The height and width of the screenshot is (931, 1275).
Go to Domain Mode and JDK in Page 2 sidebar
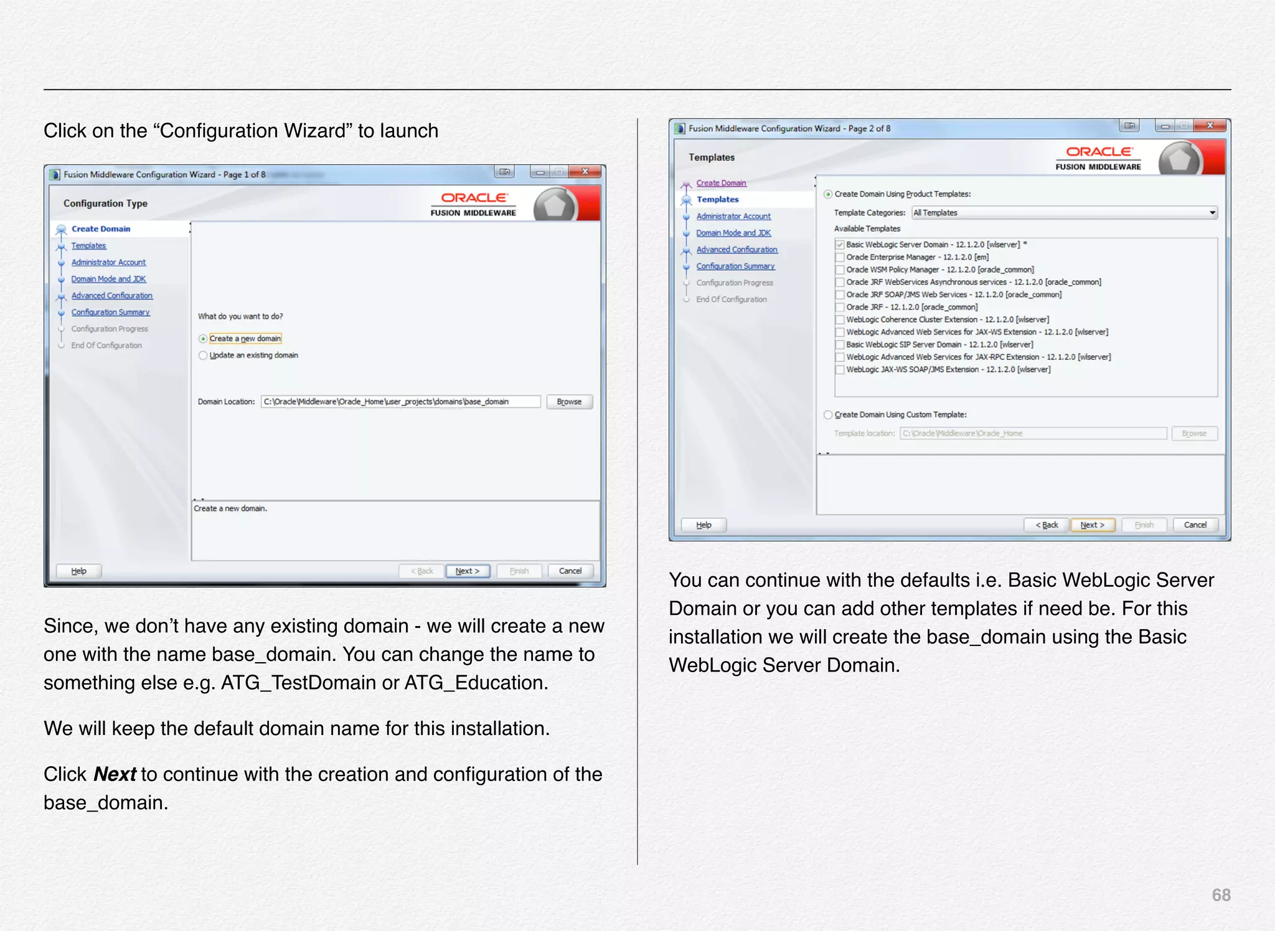click(733, 233)
